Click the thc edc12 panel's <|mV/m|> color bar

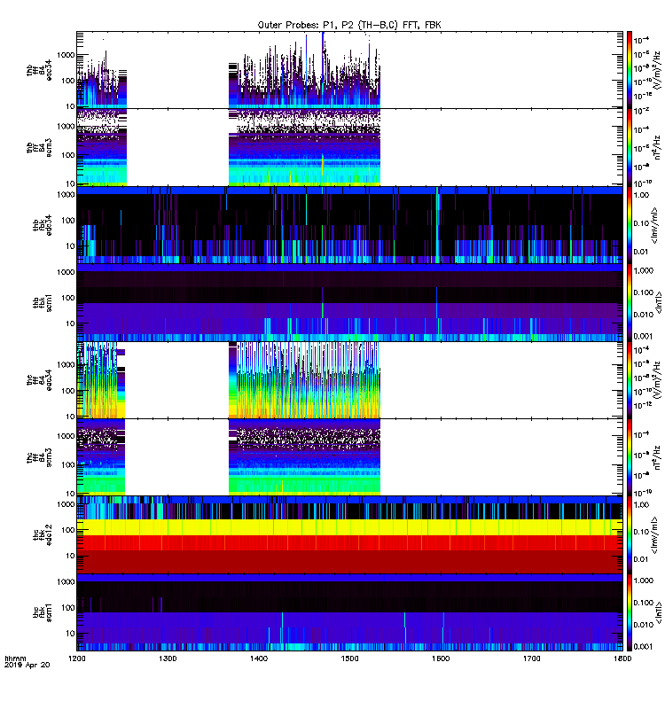(629, 534)
